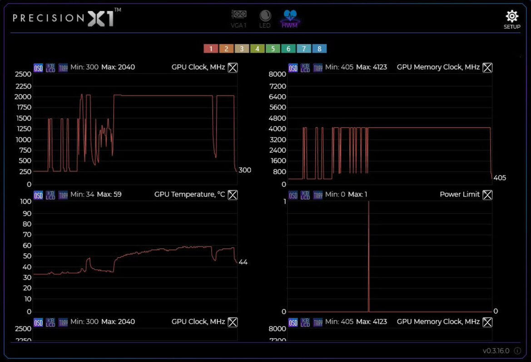
Task: Toggle OSD for the top GPU Clock graph
Action: 38,68
